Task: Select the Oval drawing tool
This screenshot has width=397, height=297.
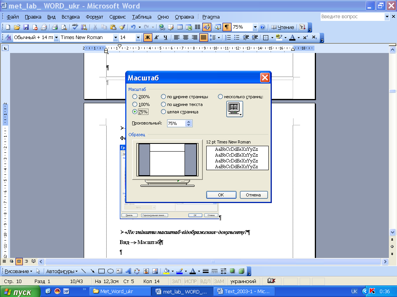Action: [110, 271]
